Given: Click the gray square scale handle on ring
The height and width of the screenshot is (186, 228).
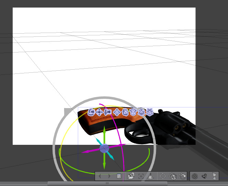Looking at the screenshot, I should (x=68, y=111).
